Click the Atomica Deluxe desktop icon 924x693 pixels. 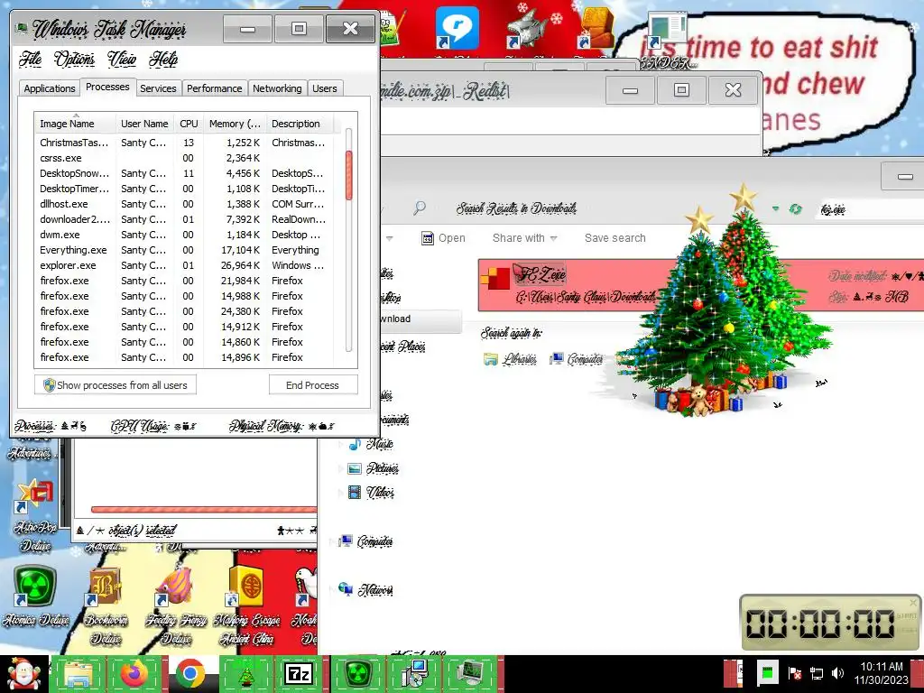35,596
